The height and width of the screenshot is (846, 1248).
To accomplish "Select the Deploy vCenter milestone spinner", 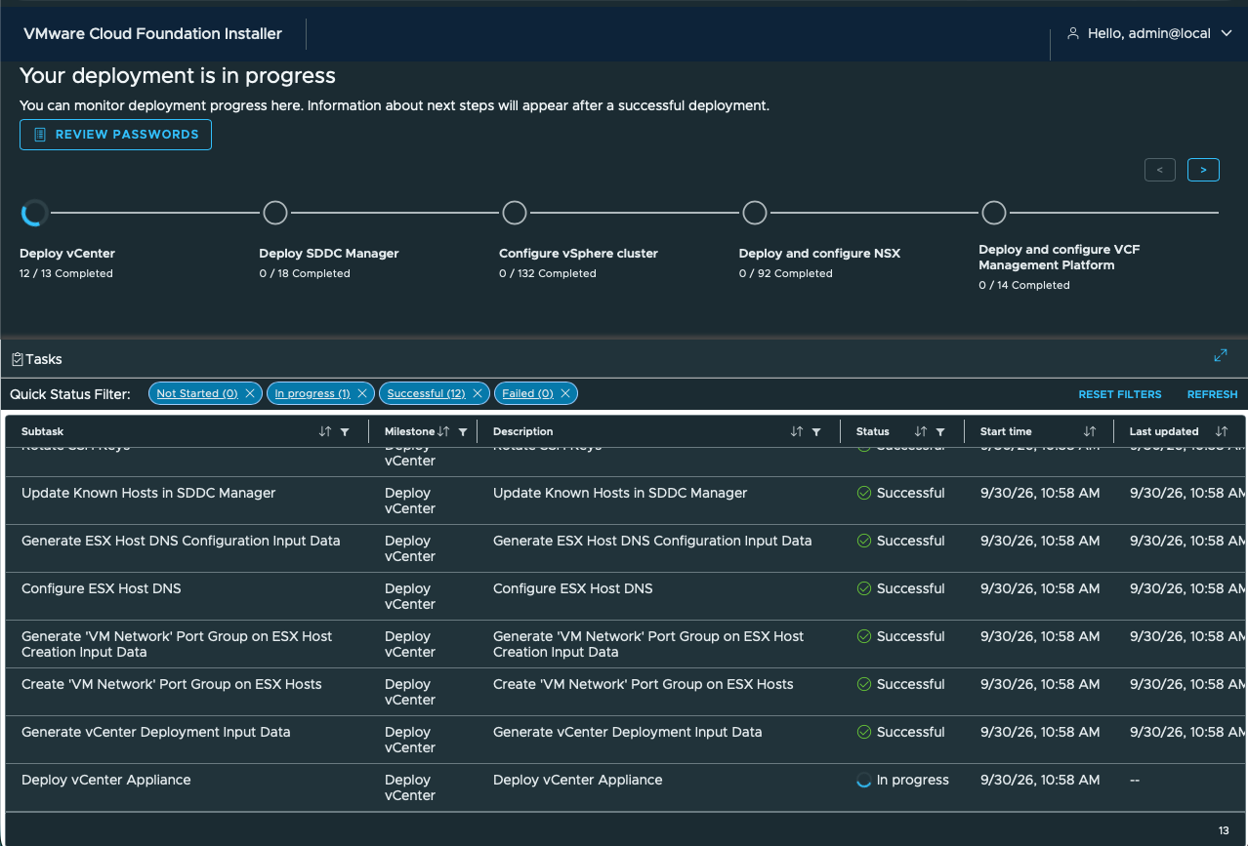I will [34, 213].
